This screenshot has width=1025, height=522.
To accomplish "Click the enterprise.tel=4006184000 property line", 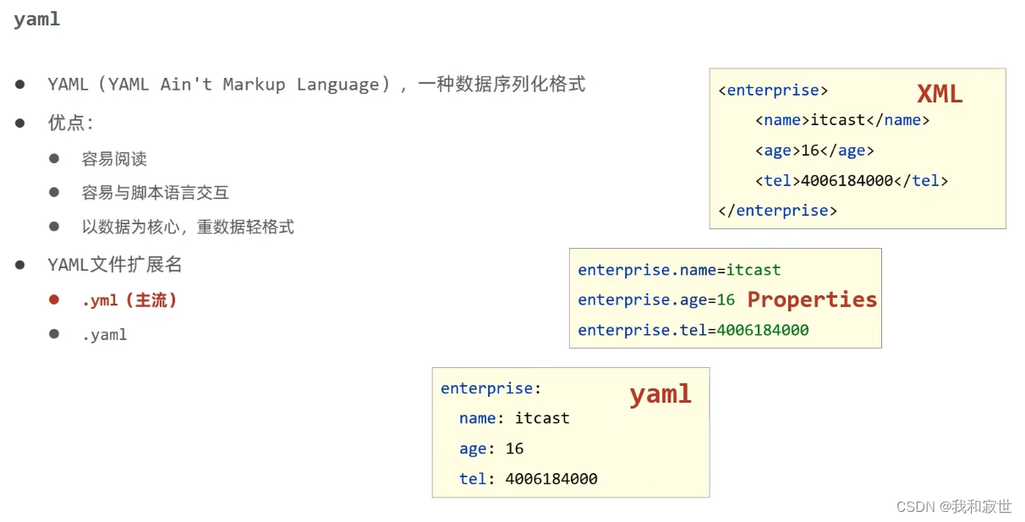I will [x=693, y=330].
